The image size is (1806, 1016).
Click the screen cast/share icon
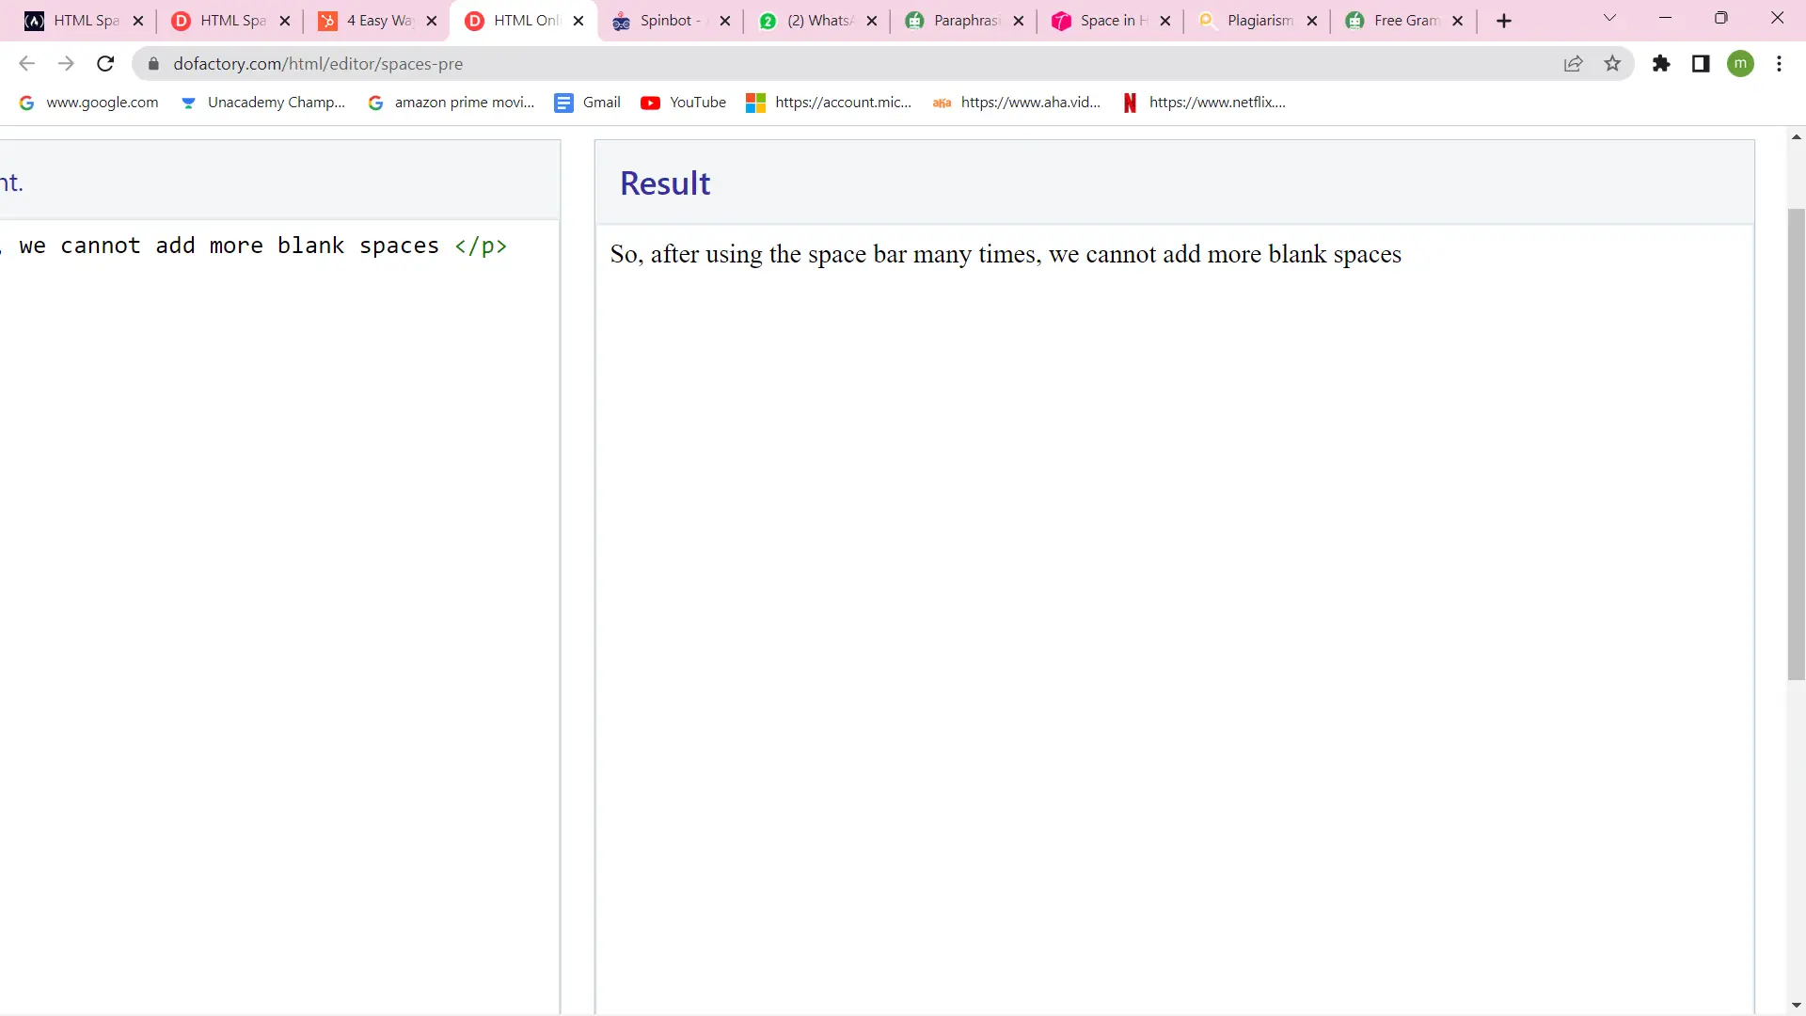pyautogui.click(x=1574, y=63)
